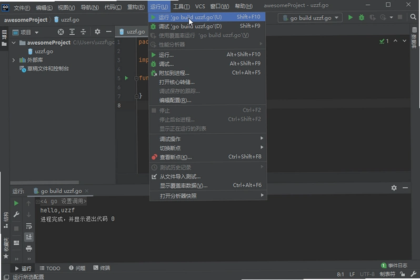Choose 显示覆盖率数据(V)... menu item
Image resolution: width=420 pixels, height=280 pixels.
pos(207,185)
